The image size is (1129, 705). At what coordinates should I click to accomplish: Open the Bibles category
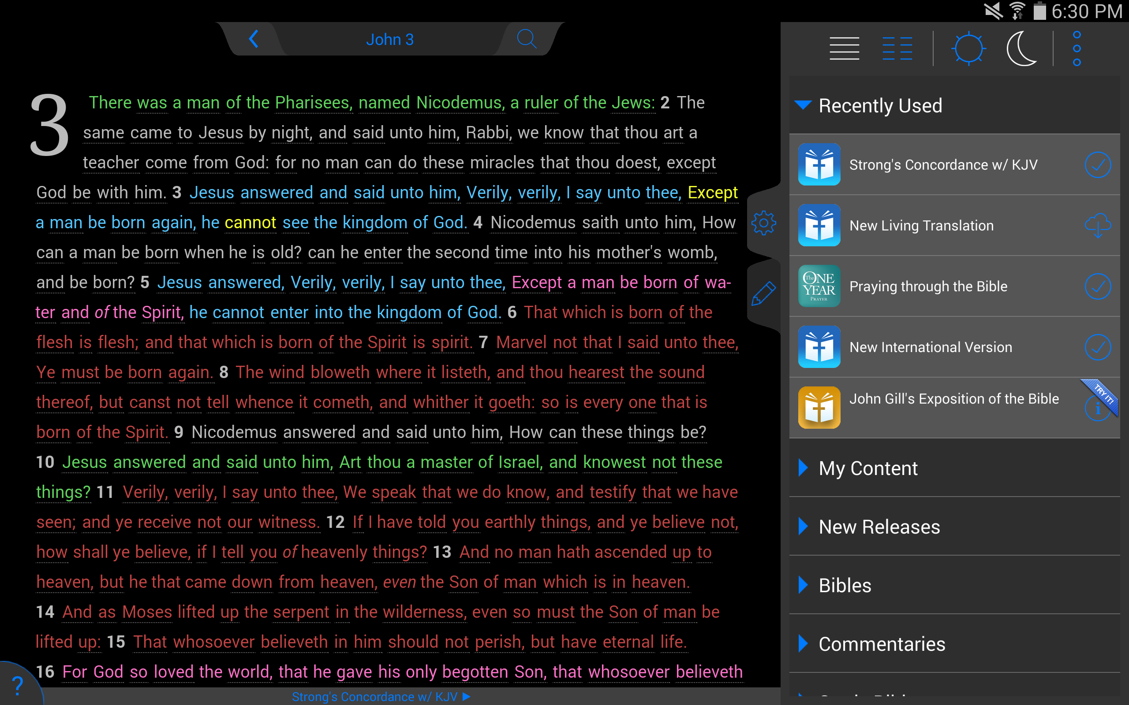845,585
